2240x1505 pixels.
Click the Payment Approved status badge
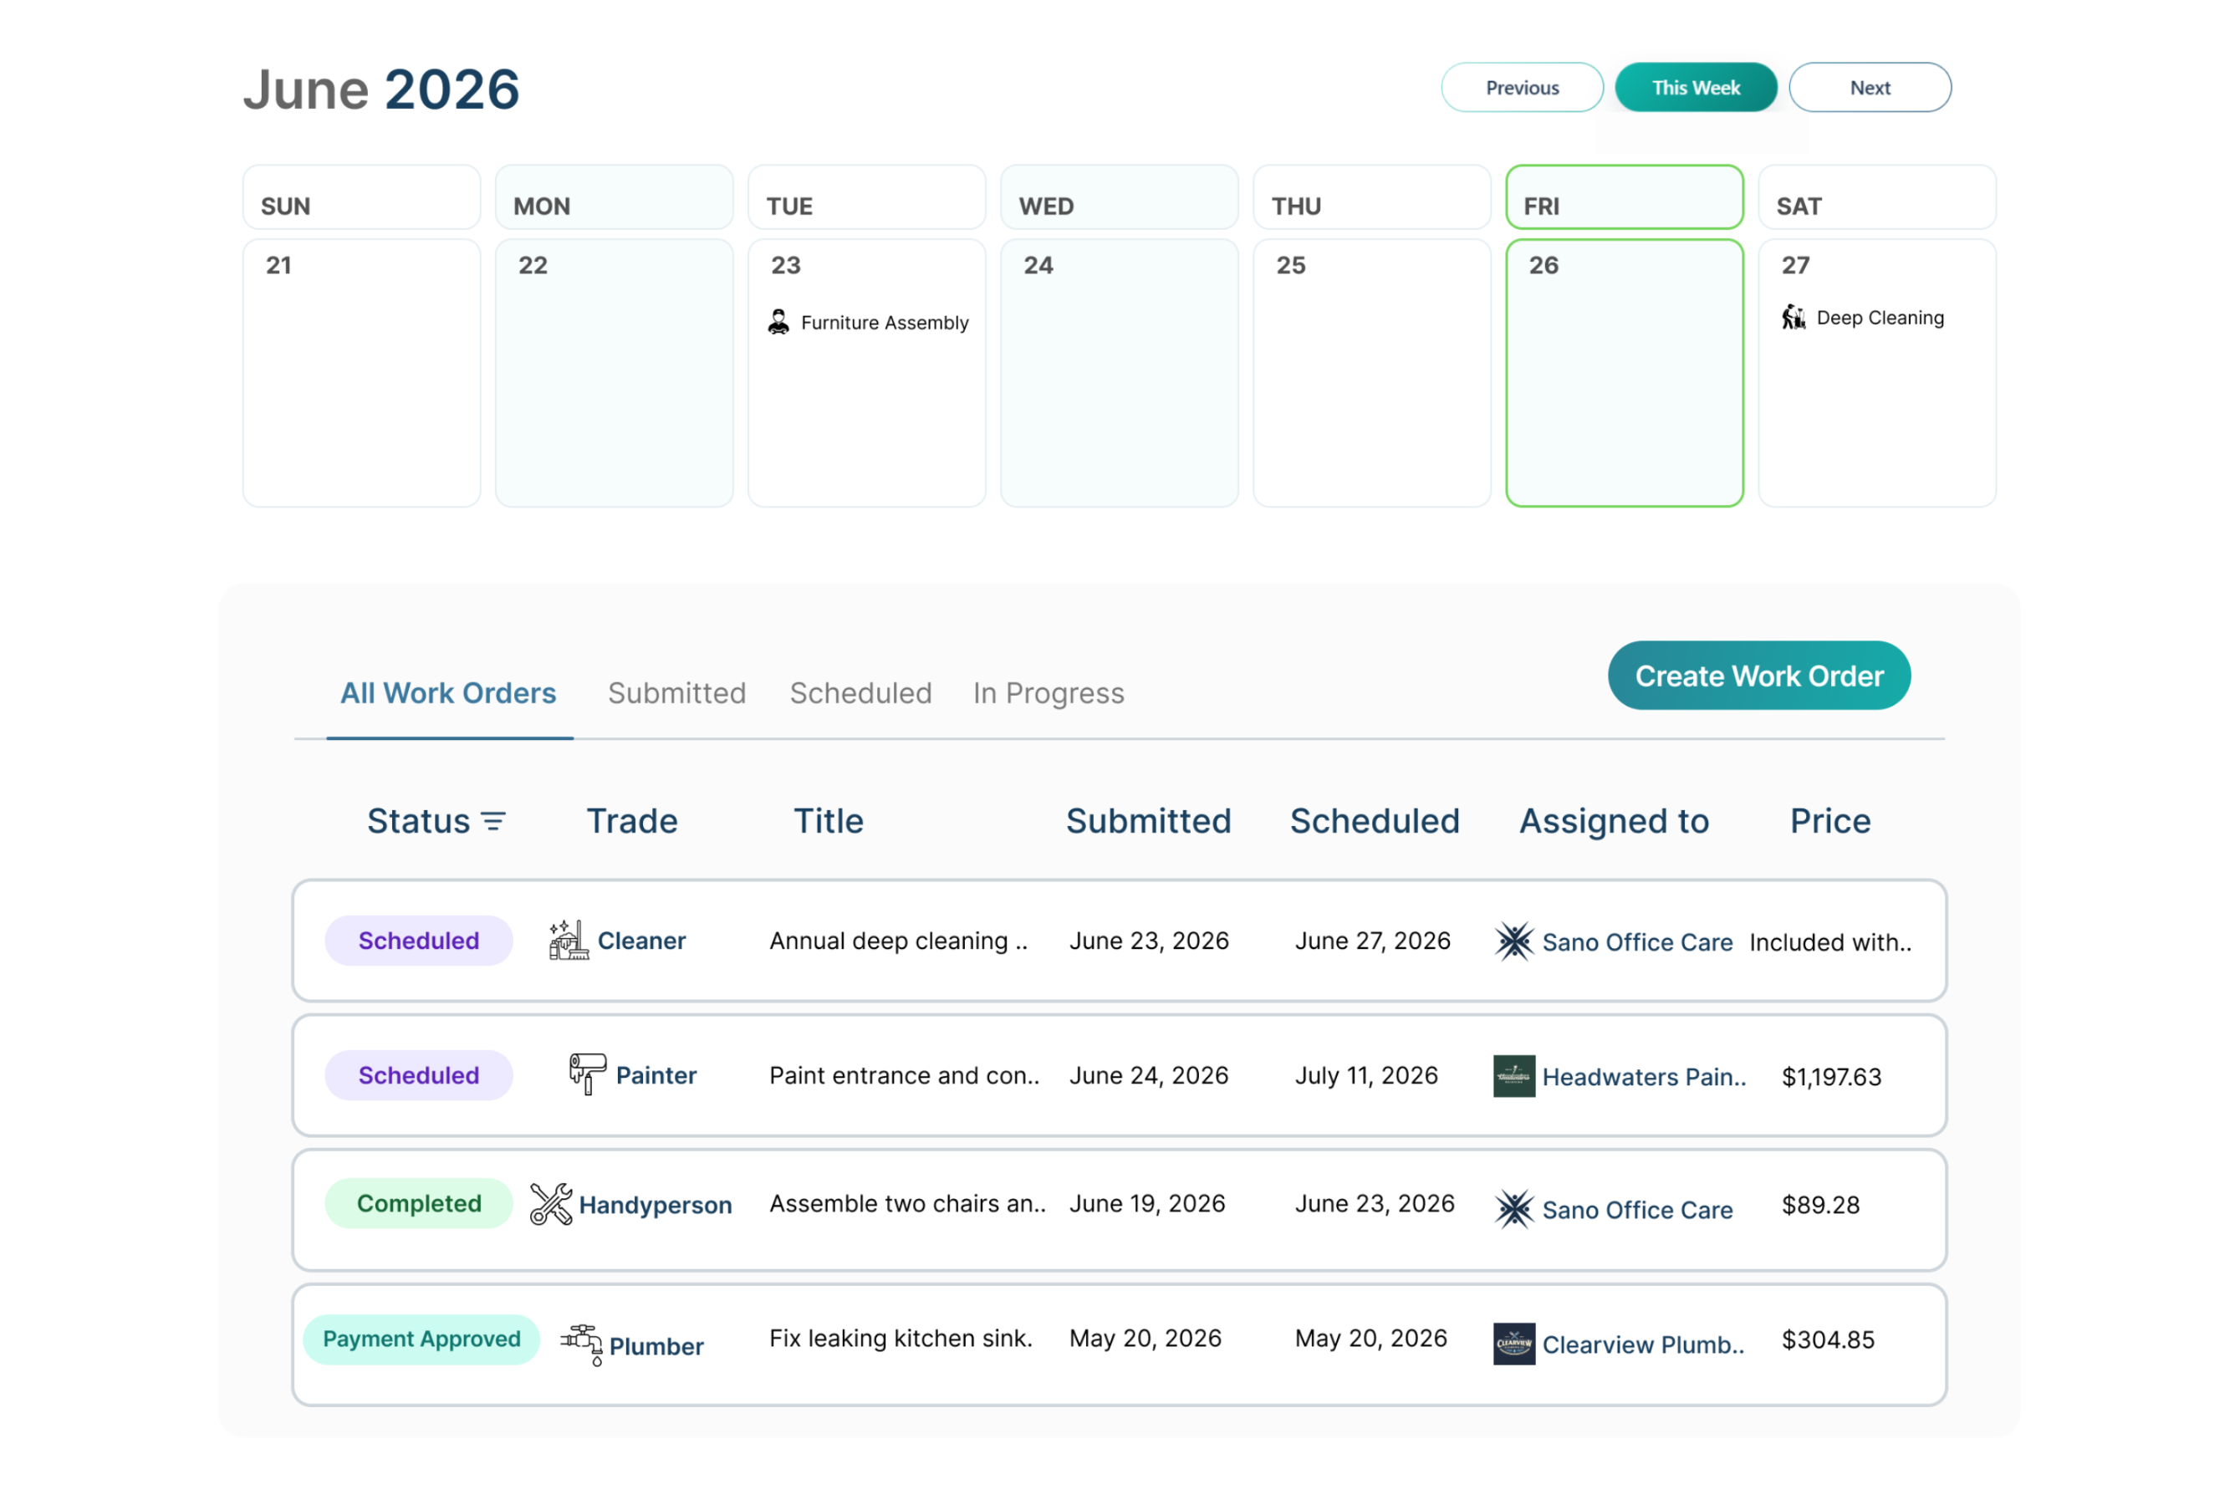point(421,1338)
